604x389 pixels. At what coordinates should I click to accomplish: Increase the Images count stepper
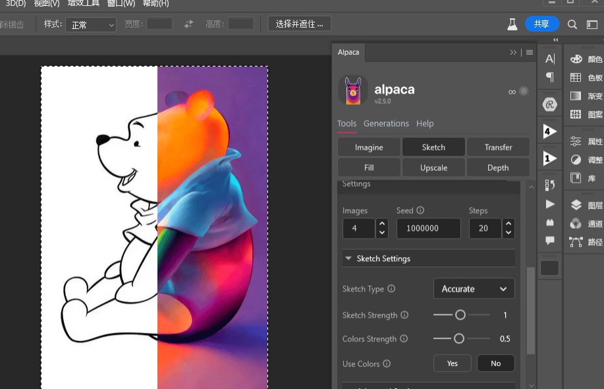(382, 224)
